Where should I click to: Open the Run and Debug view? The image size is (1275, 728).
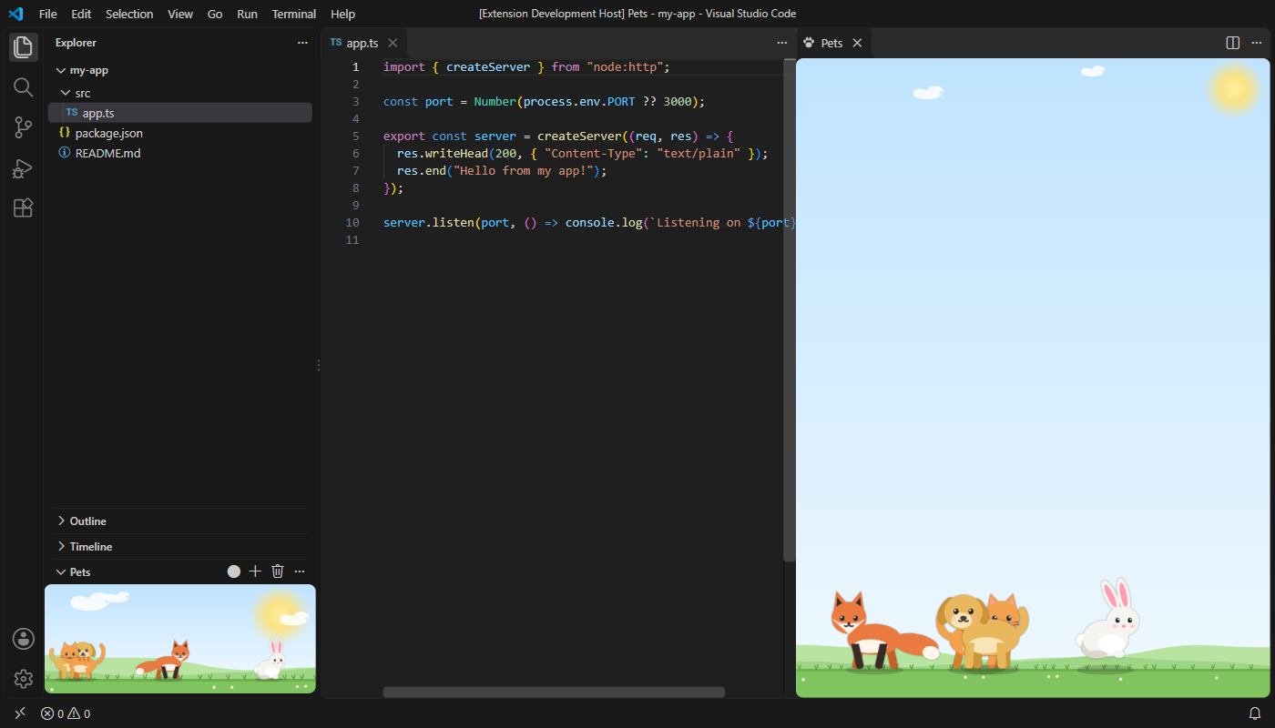(x=24, y=168)
